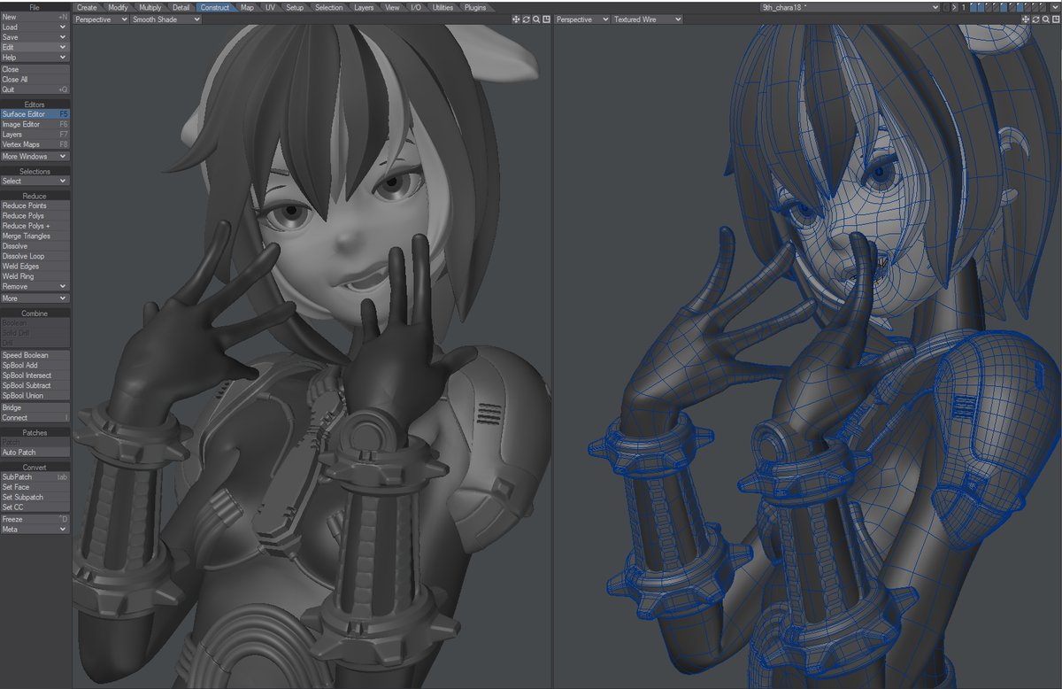Image resolution: width=1062 pixels, height=689 pixels.
Task: Click the magnifier zoom icon of the left viewport
Action: (536, 19)
